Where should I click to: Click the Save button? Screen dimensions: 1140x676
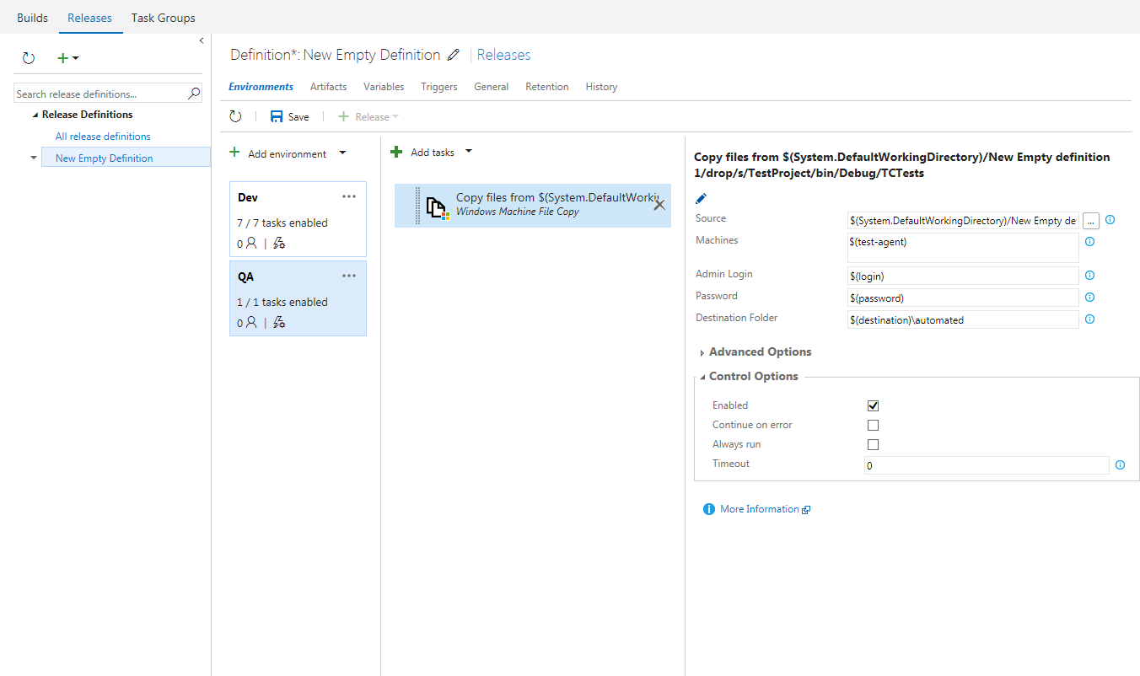coord(289,117)
